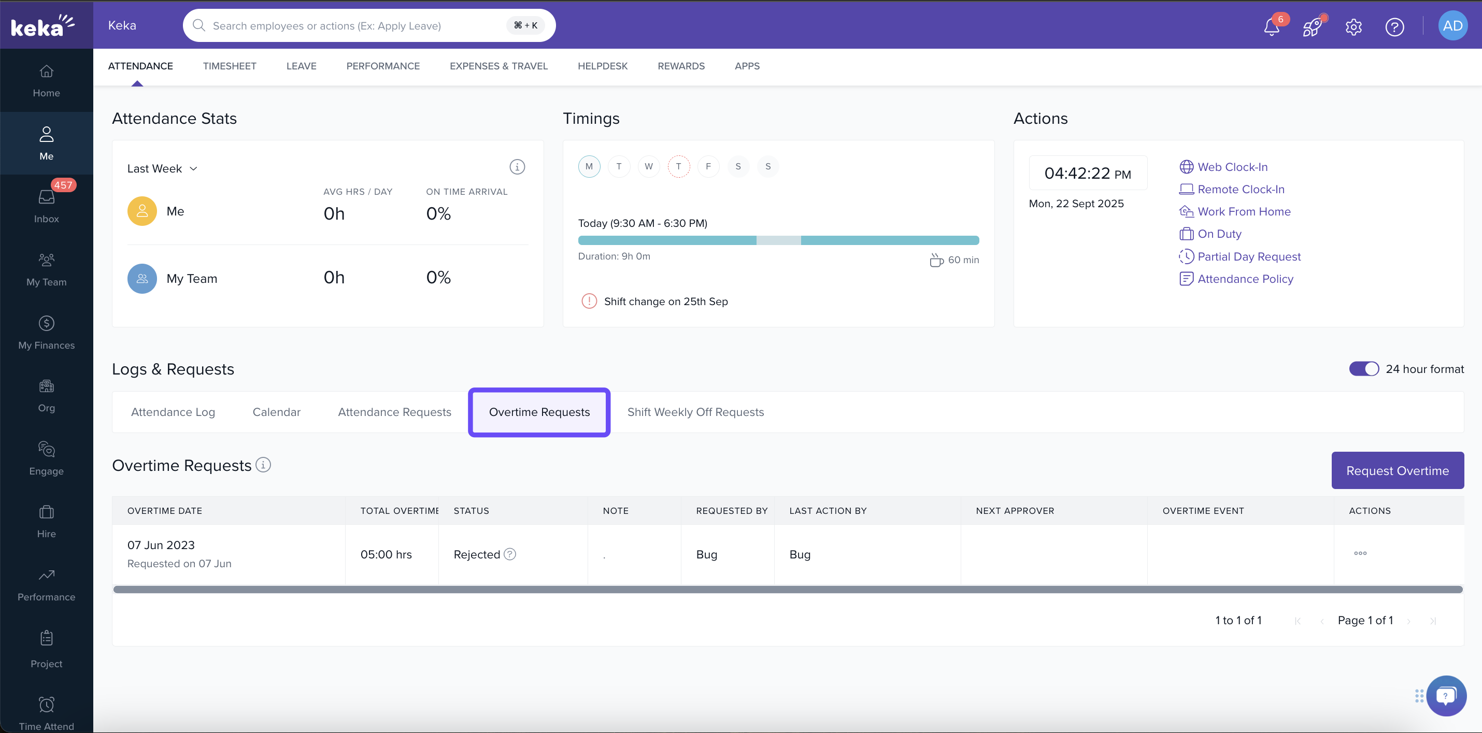Select Wednesday circle in Timings
Screen dimensions: 1482x733
pyautogui.click(x=648, y=166)
